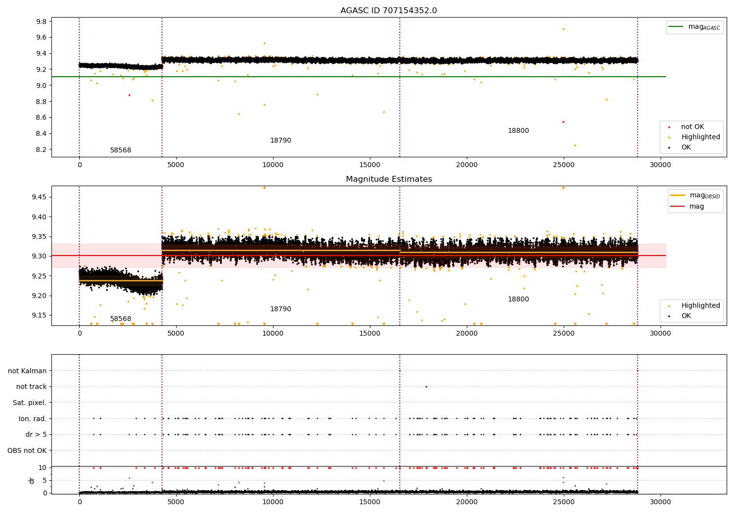Click obsid label 18790 in top plot

pyautogui.click(x=280, y=141)
